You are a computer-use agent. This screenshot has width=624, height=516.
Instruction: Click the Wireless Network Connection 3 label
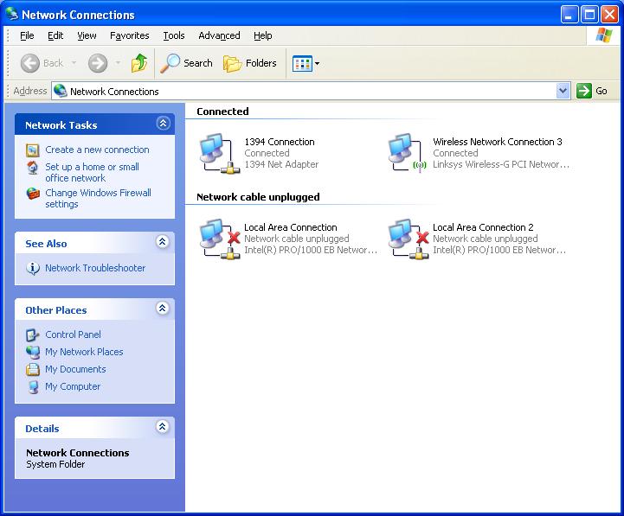point(498,142)
